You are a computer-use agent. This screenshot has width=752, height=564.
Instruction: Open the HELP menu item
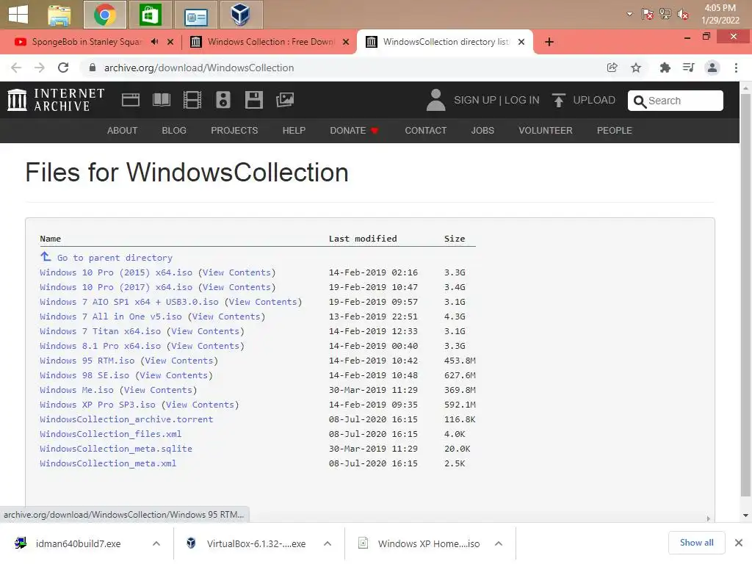coord(294,131)
